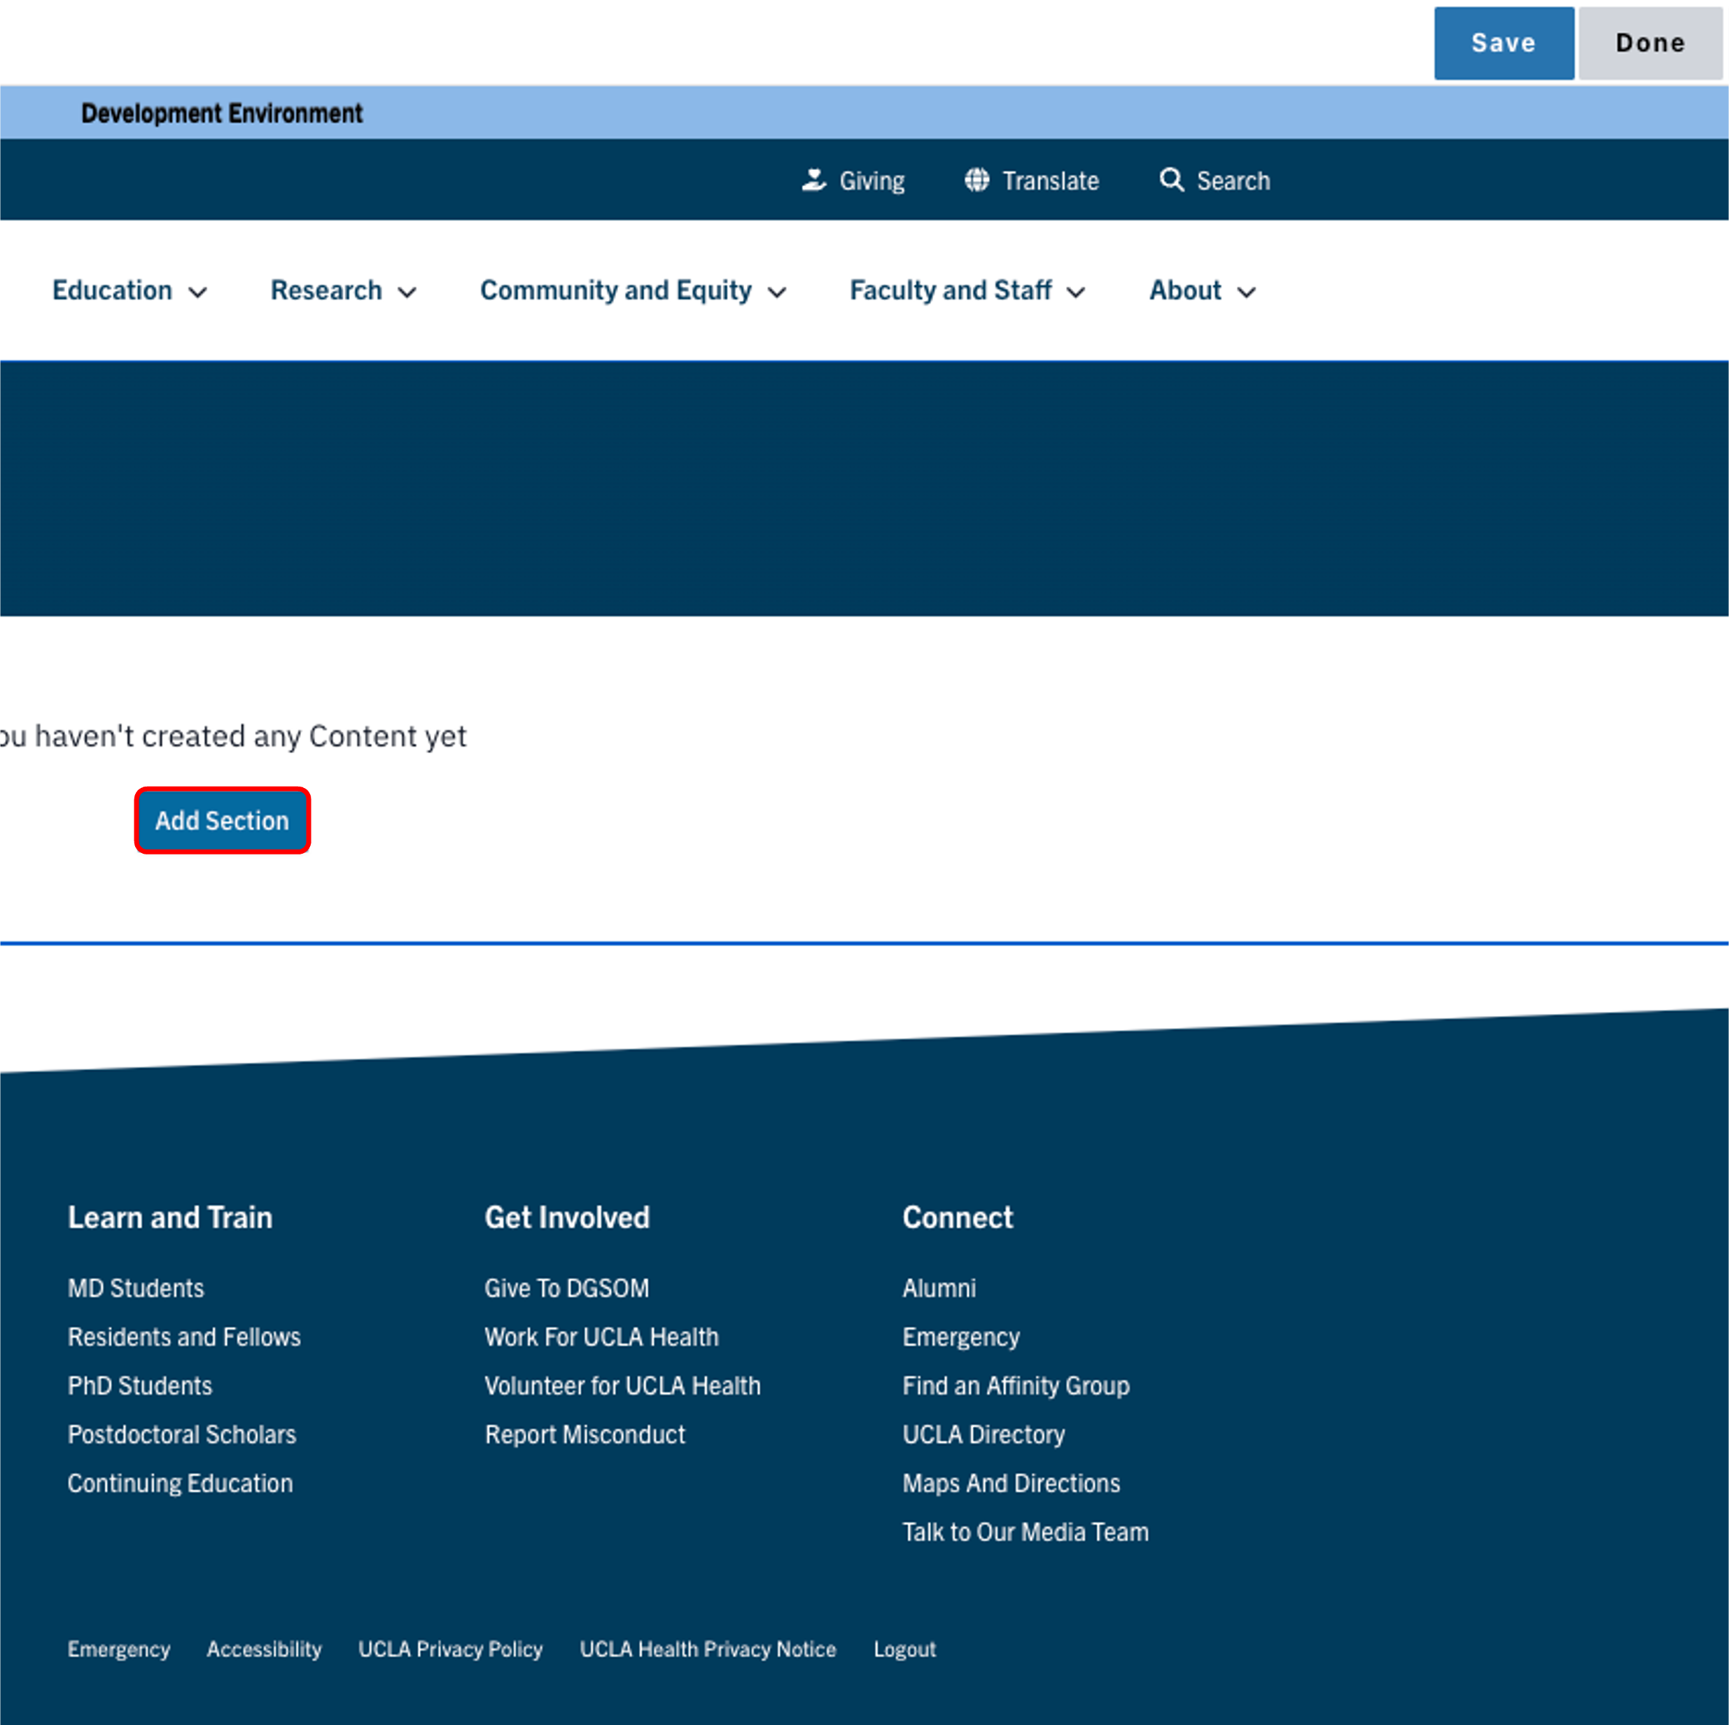Viewport: 1729px width, 1725px height.
Task: Open Report Misconduct link
Action: coord(584,1434)
